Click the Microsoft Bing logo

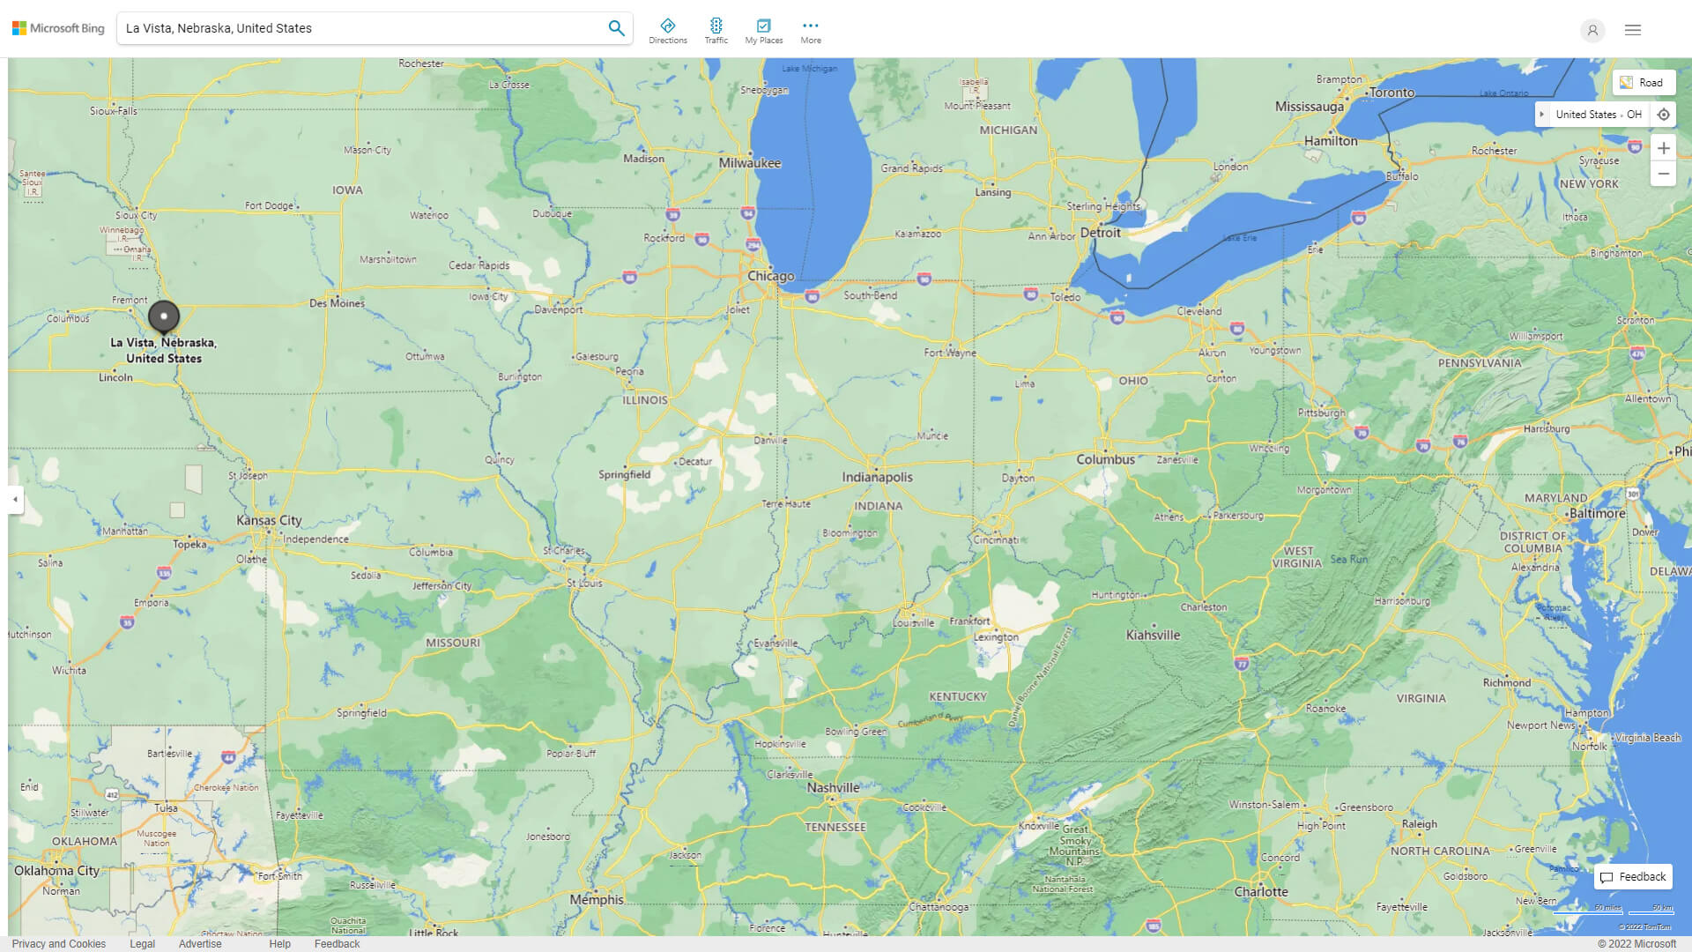tap(57, 27)
